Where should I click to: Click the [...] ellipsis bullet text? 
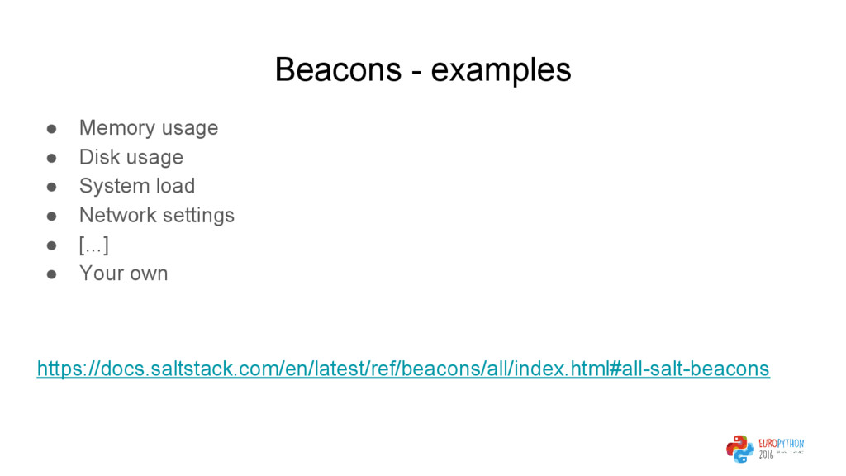94,245
